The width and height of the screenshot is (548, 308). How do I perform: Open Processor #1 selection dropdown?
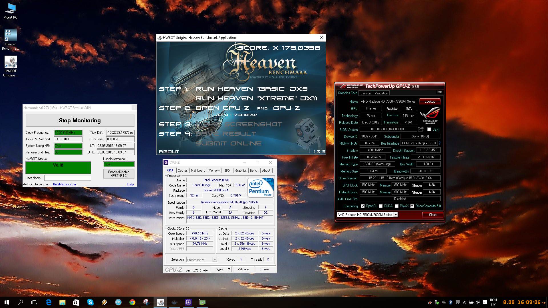(x=202, y=260)
